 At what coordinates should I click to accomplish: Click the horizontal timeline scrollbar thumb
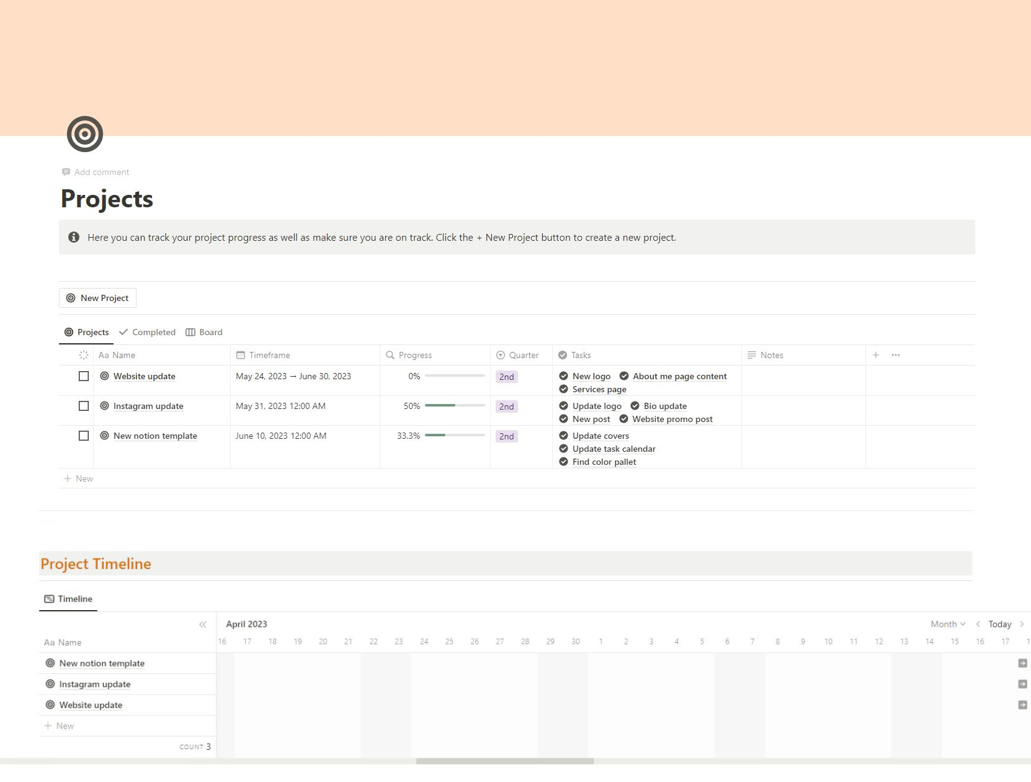tap(505, 761)
